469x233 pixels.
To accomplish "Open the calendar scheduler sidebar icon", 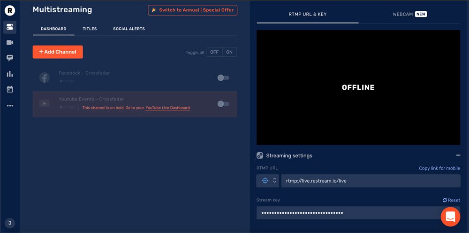I will click(10, 89).
